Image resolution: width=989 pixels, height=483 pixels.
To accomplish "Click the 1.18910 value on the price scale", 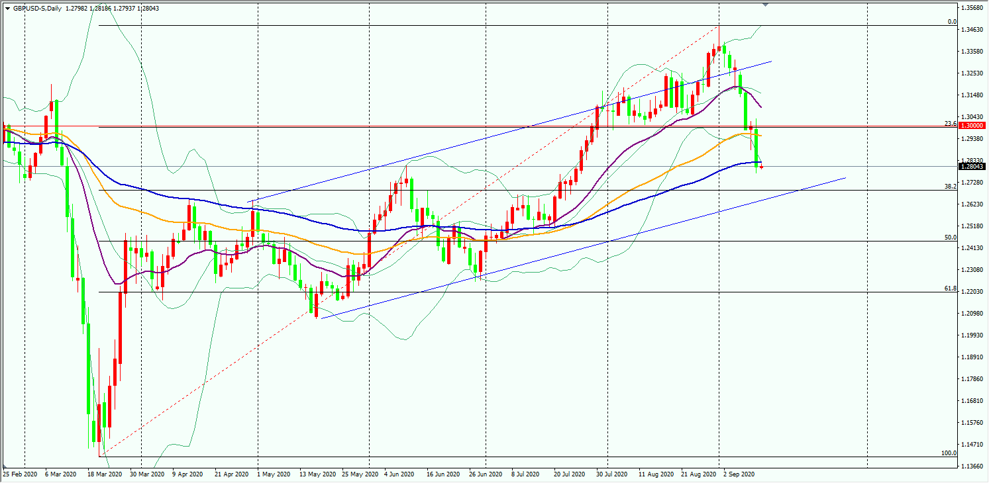I will 971,357.
